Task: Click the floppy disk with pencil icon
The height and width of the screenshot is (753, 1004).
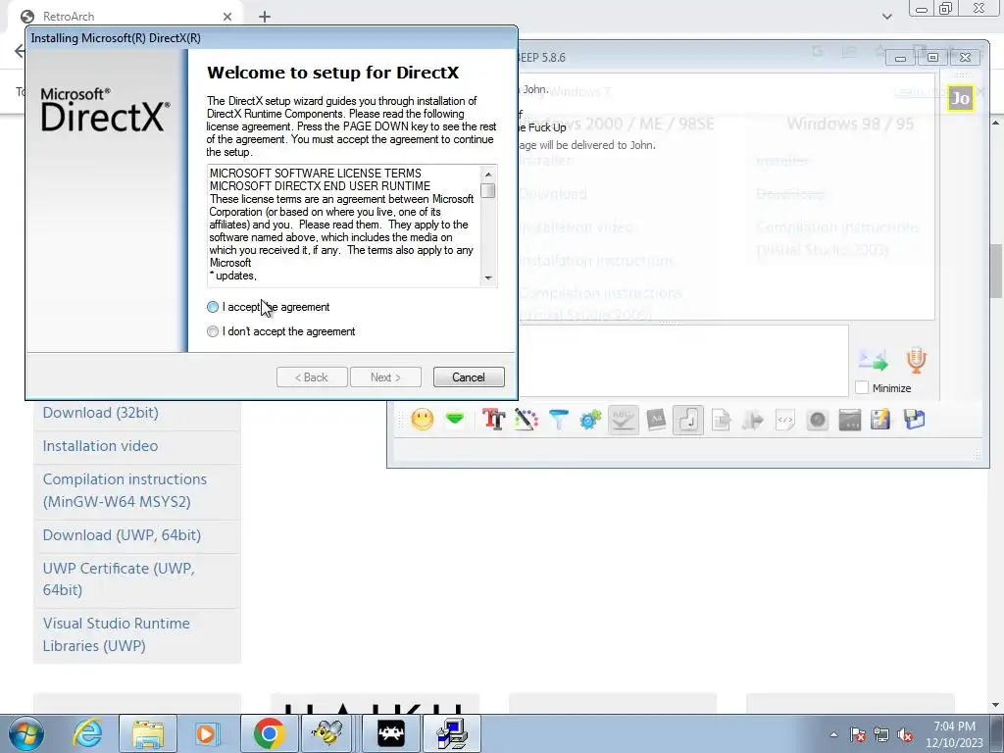Action: [880, 420]
